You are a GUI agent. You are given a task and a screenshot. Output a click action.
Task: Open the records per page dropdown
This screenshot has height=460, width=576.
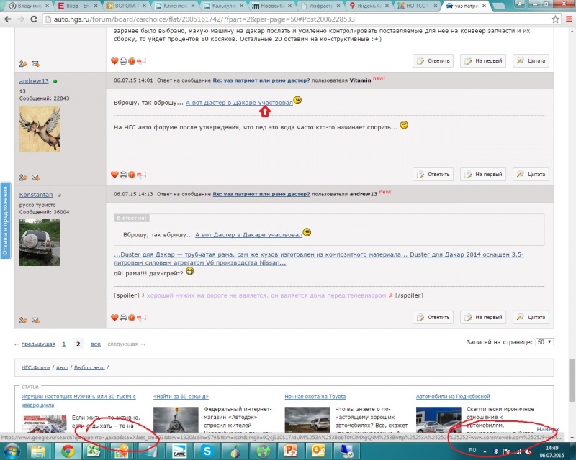(x=545, y=342)
